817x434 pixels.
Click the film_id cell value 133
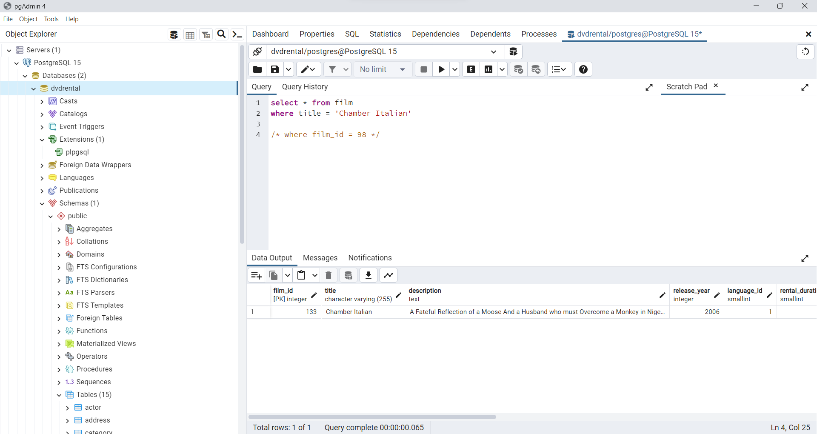click(295, 312)
